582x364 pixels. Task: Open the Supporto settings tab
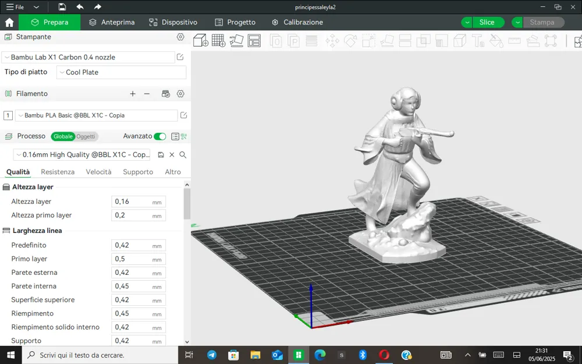[x=138, y=172]
